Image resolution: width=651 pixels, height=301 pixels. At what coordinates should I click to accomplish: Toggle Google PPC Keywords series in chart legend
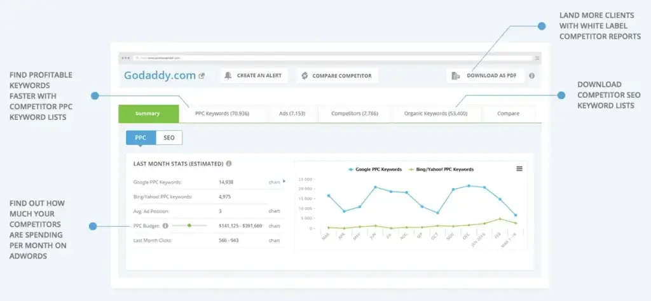[376, 169]
